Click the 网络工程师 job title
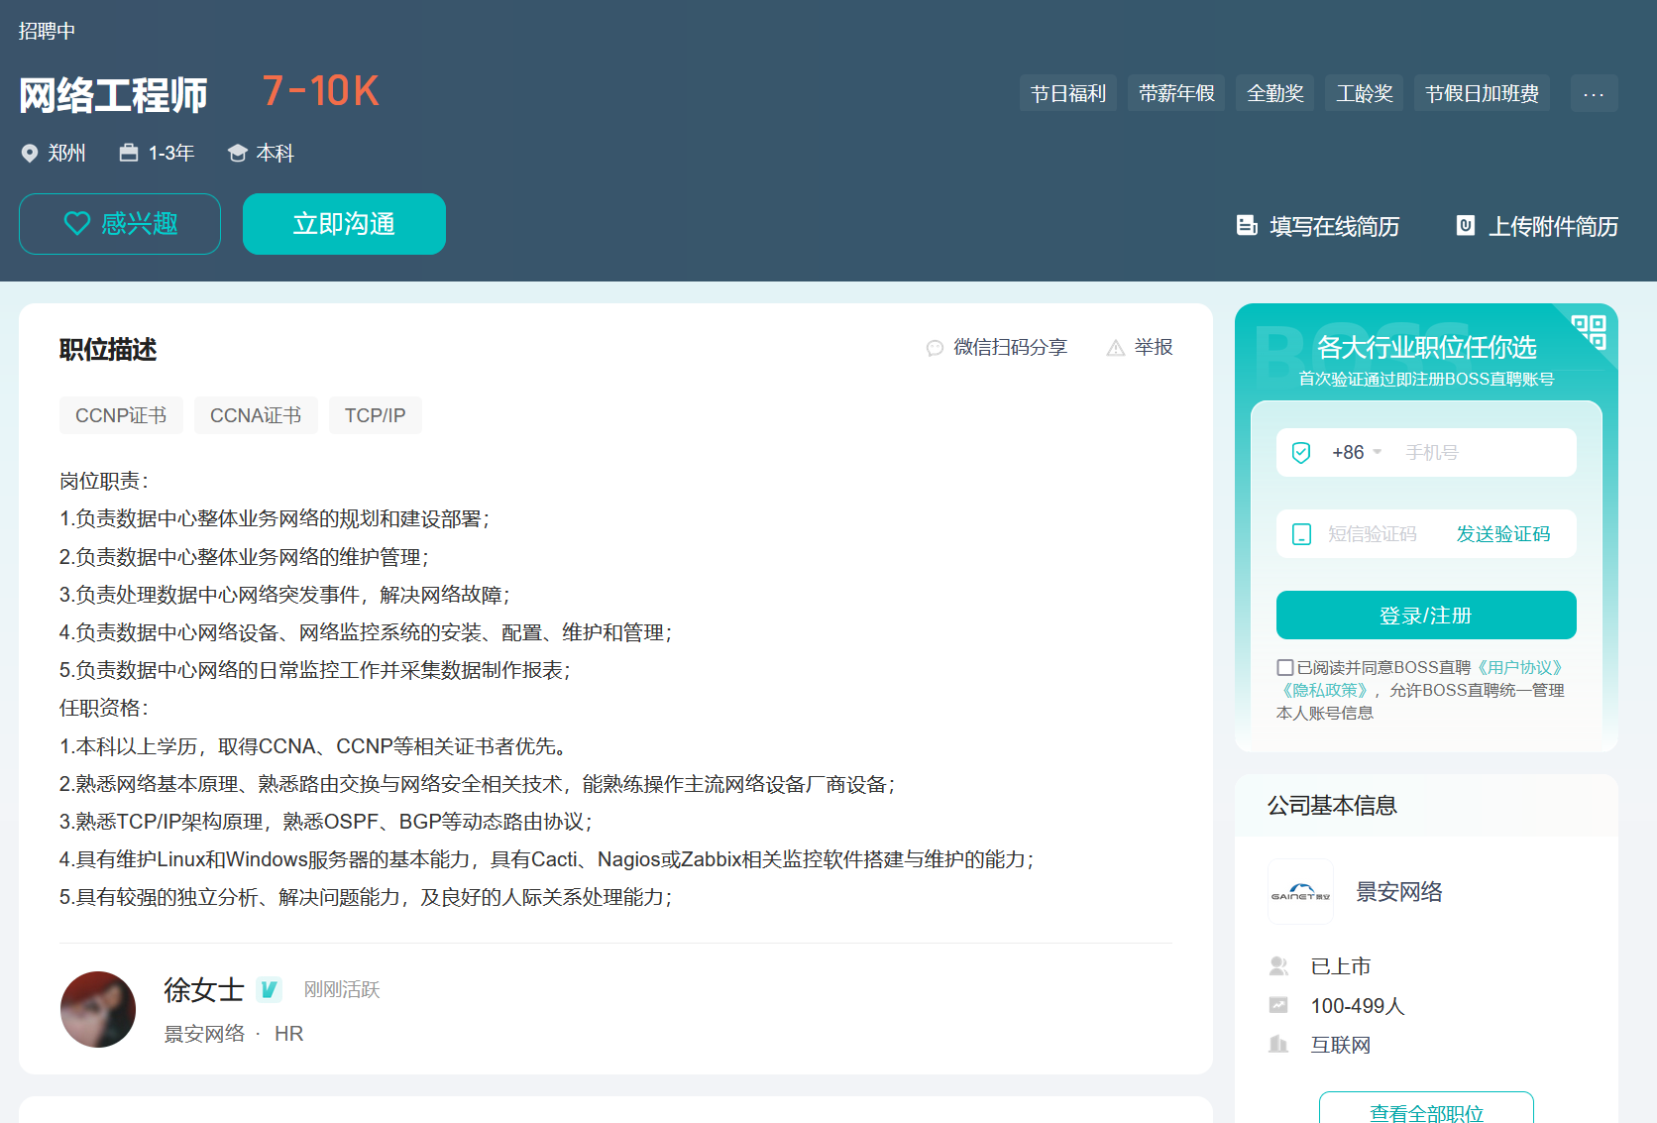This screenshot has width=1657, height=1123. click(x=113, y=95)
